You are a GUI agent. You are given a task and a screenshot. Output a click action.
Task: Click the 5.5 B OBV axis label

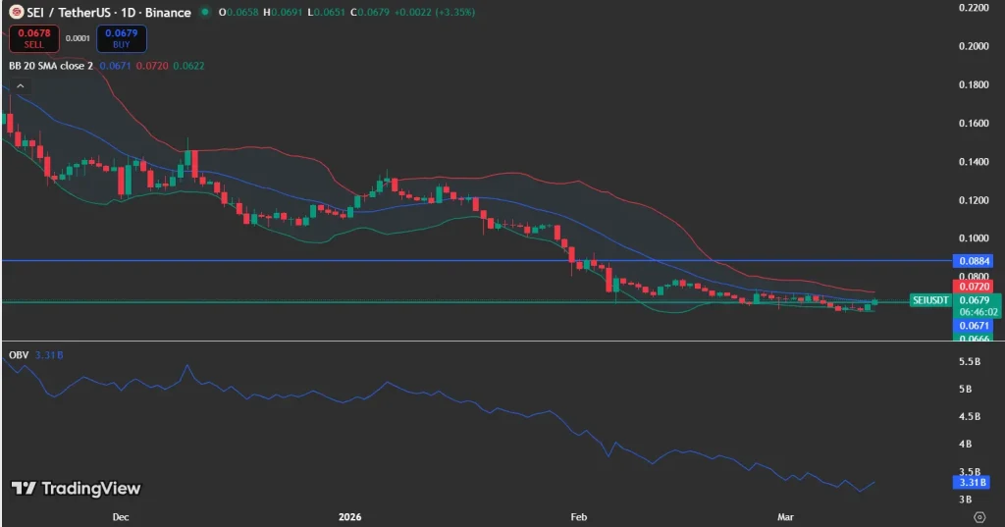pyautogui.click(x=969, y=361)
